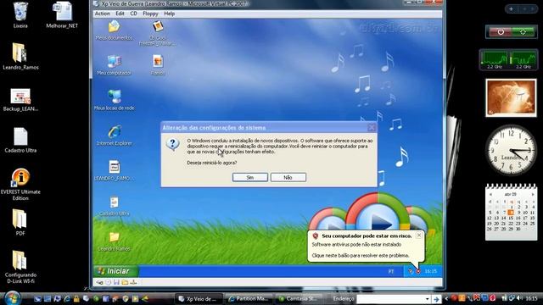The width and height of the screenshot is (543, 305).
Task: Select Melhorar_NET file on host desktop
Action: coord(62,15)
